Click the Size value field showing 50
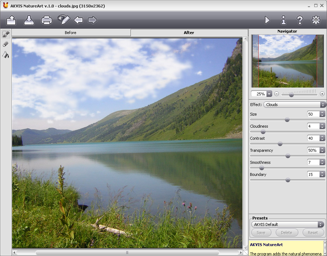Viewport: 327px width, 256px height. pyautogui.click(x=314, y=114)
